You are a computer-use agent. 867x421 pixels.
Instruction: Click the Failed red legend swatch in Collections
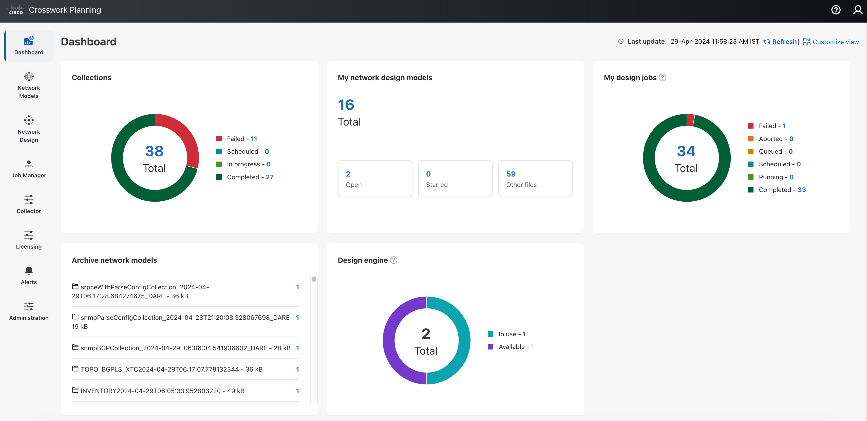click(219, 139)
